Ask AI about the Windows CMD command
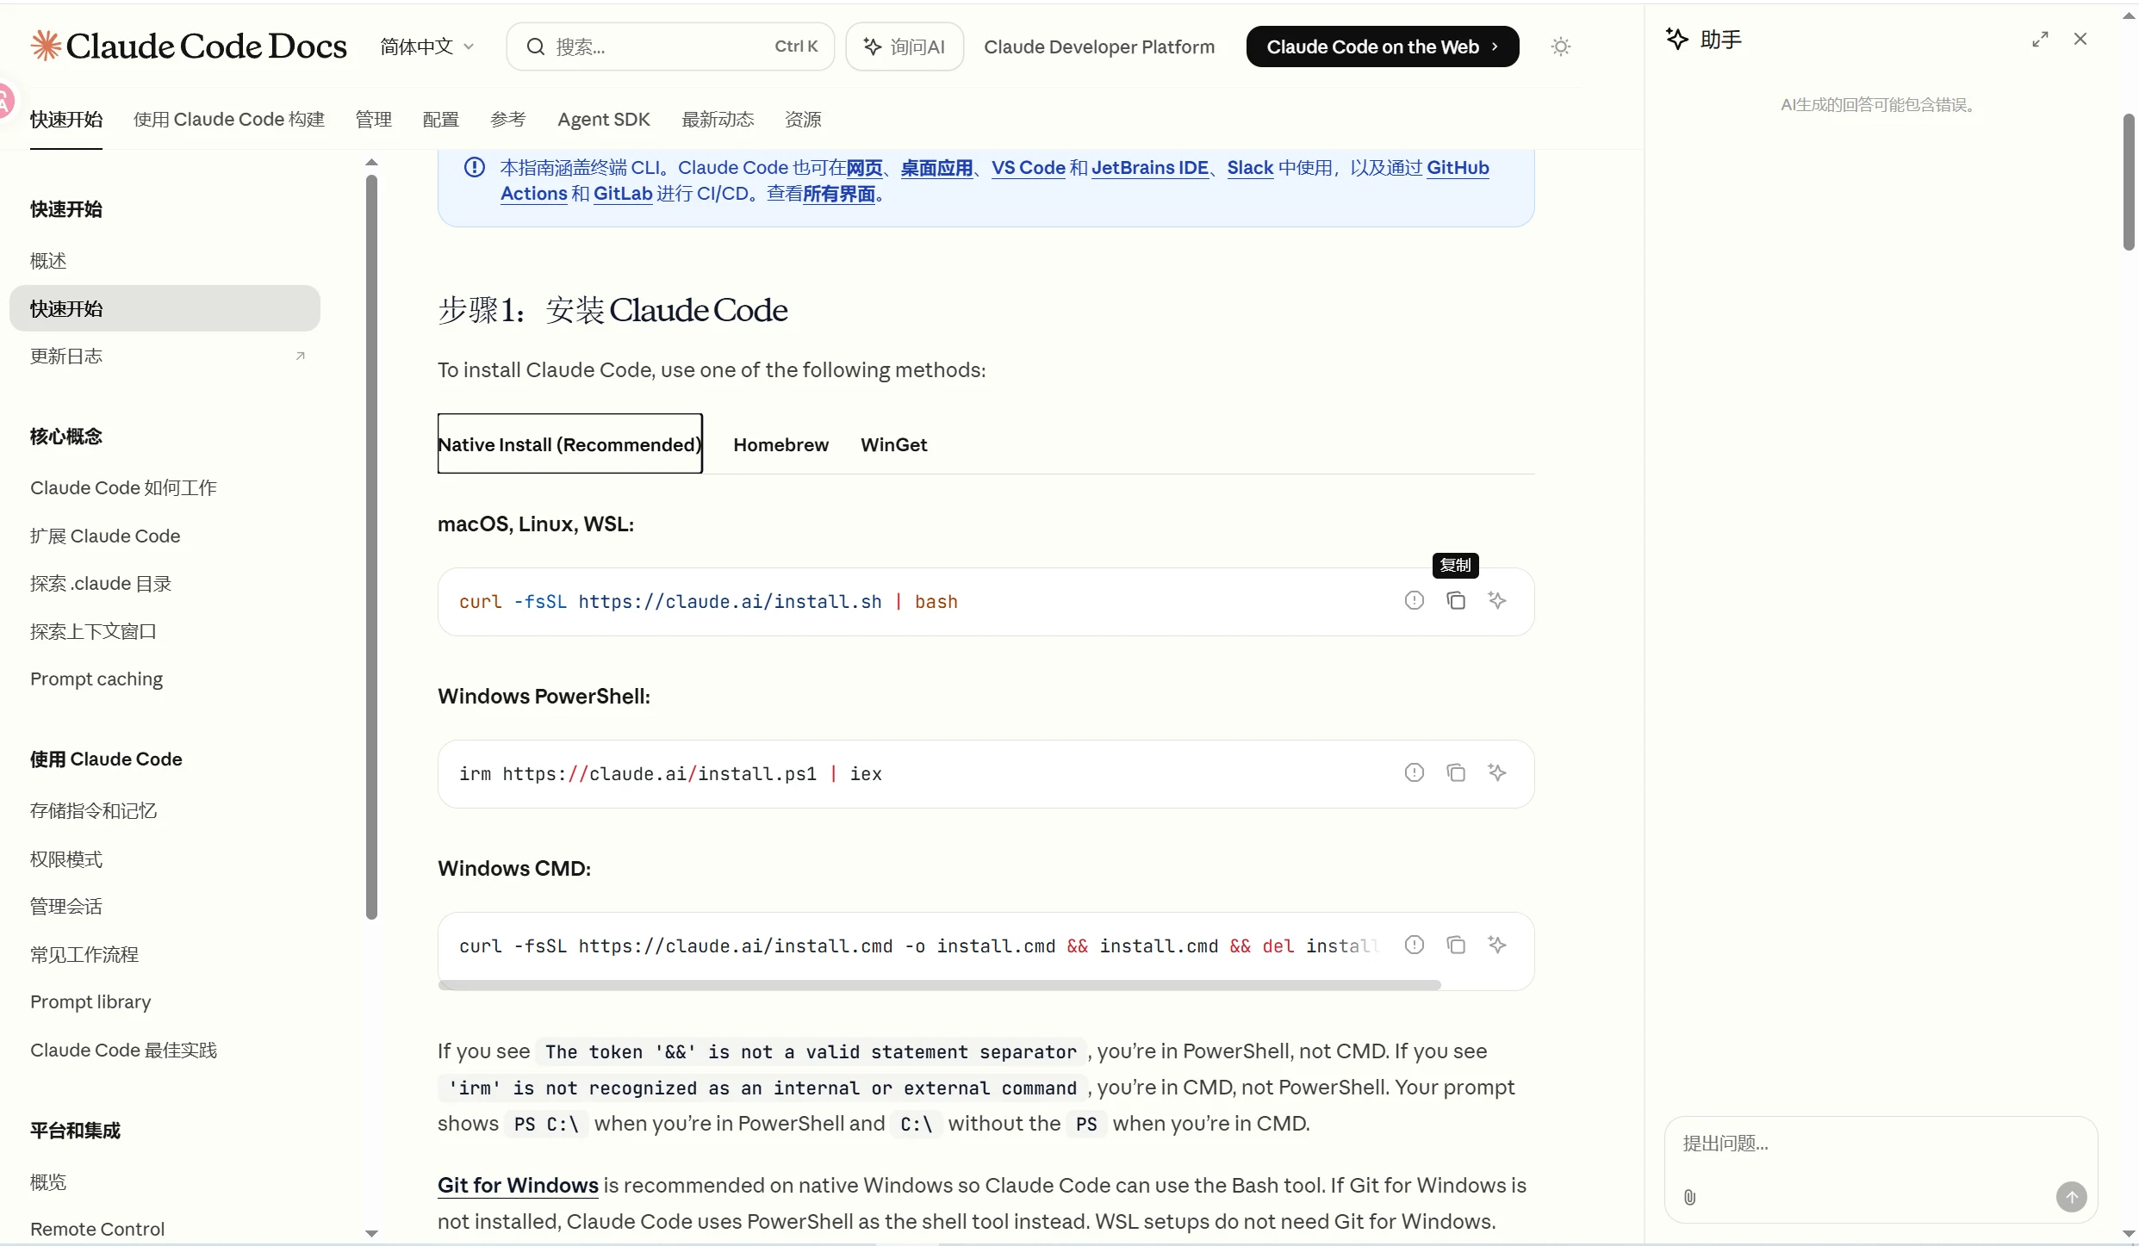 pos(1497,945)
